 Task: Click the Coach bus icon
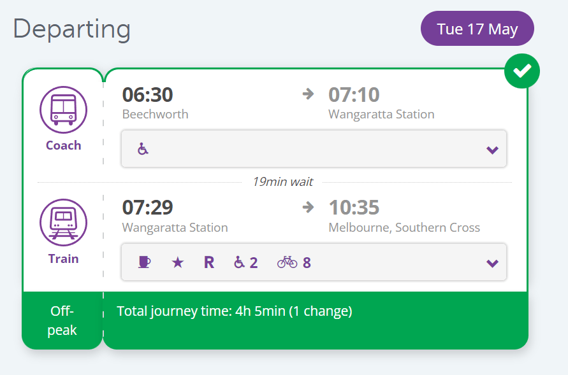point(63,109)
